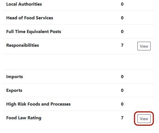Screen dimensions: 159x133
Task: Click the Responsibilities row label
Action: click(22, 45)
